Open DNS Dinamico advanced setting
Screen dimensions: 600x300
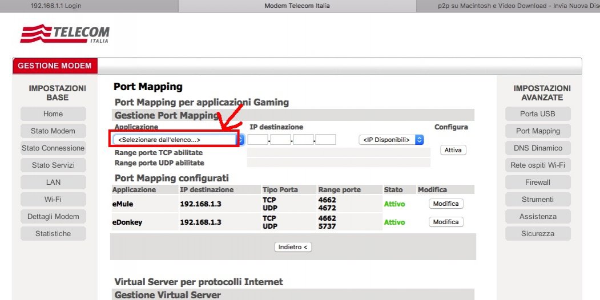[x=537, y=148]
